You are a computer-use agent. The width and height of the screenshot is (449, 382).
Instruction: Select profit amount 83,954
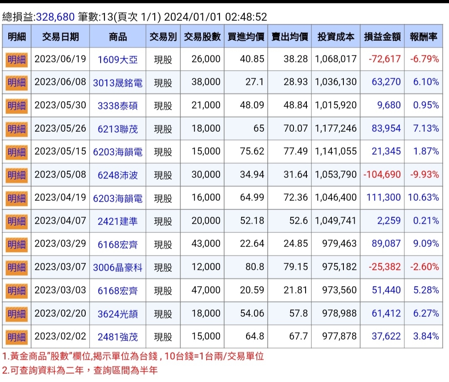386,128
